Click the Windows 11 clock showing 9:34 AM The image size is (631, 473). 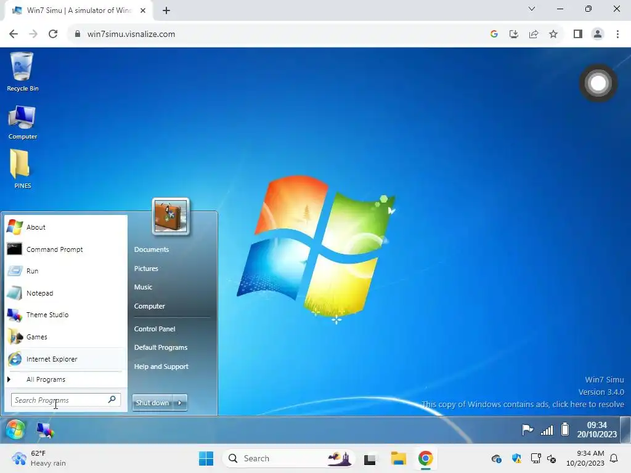point(585,458)
